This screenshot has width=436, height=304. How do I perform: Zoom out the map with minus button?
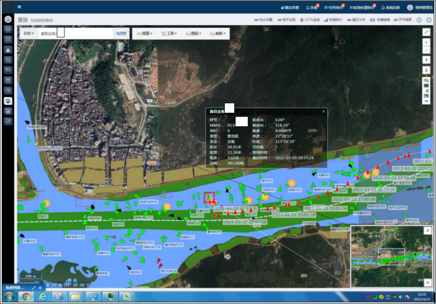(x=426, y=50)
